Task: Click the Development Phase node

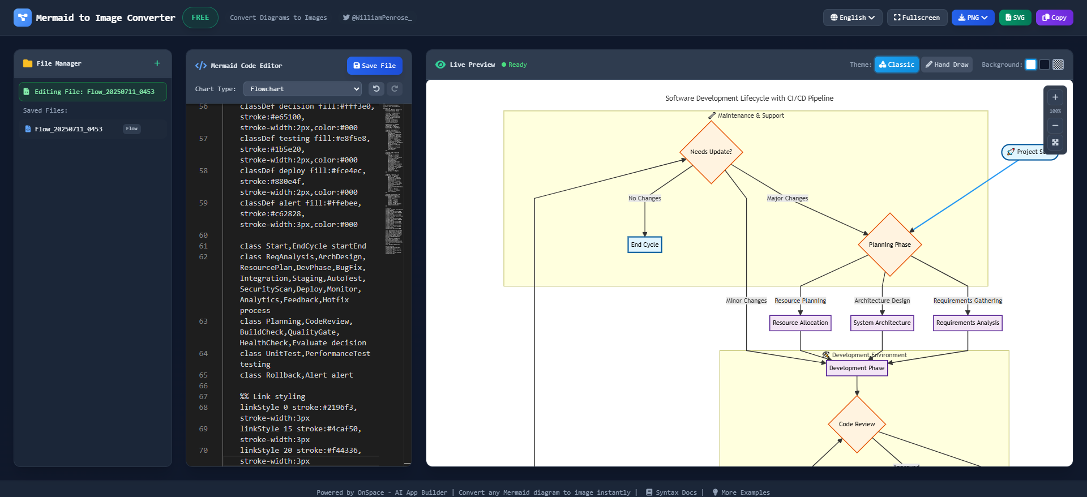Action: [x=857, y=368]
